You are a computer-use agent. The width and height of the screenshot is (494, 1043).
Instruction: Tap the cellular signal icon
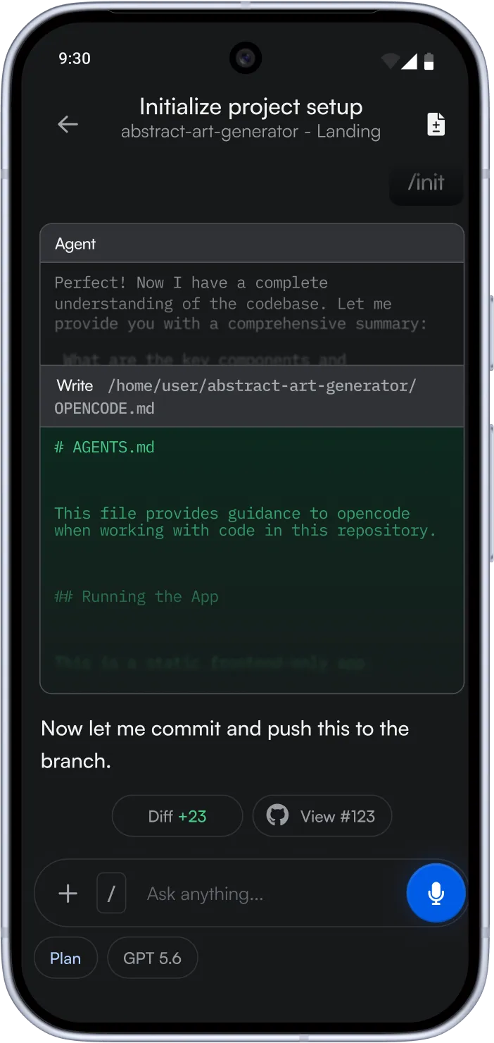pyautogui.click(x=409, y=61)
